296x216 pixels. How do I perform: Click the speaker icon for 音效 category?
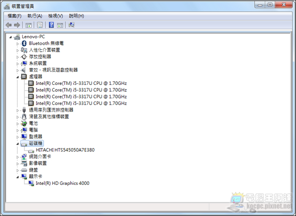tap(24, 70)
